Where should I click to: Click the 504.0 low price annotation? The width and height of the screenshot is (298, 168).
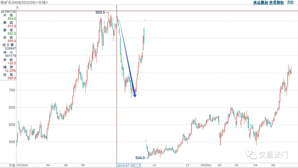coord(140,158)
